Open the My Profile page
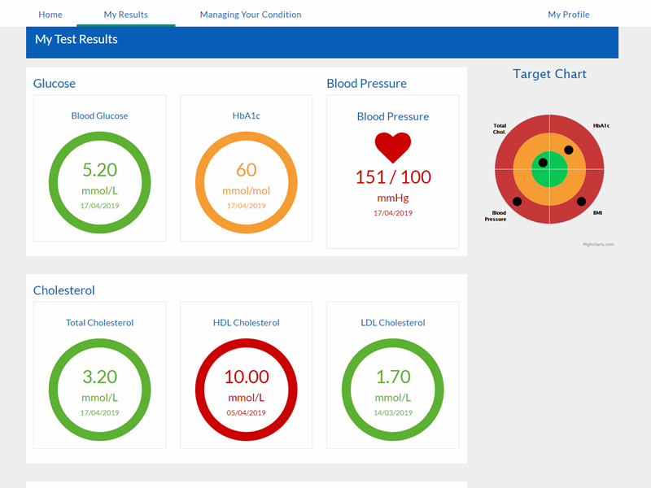 pyautogui.click(x=568, y=15)
